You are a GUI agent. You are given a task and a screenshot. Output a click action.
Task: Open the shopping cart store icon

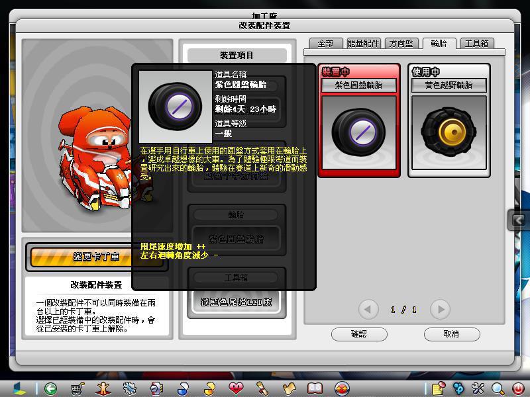(x=78, y=388)
